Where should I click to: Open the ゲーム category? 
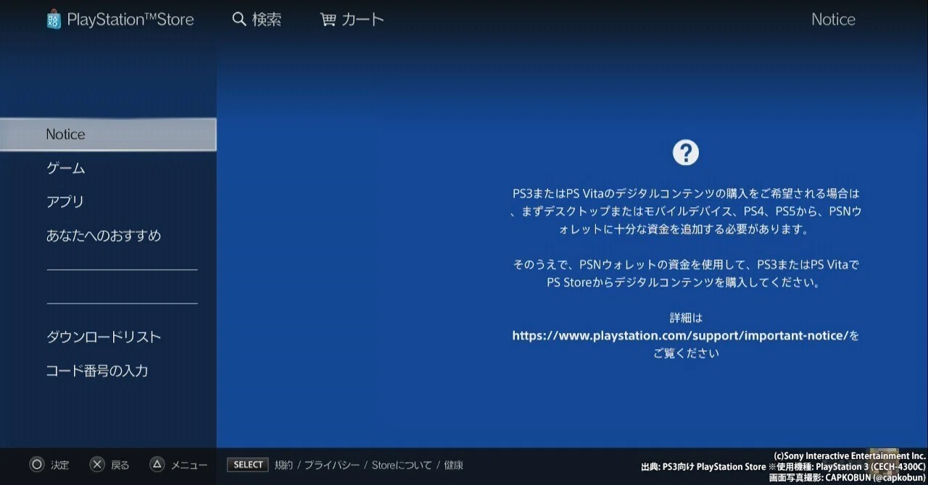point(66,168)
